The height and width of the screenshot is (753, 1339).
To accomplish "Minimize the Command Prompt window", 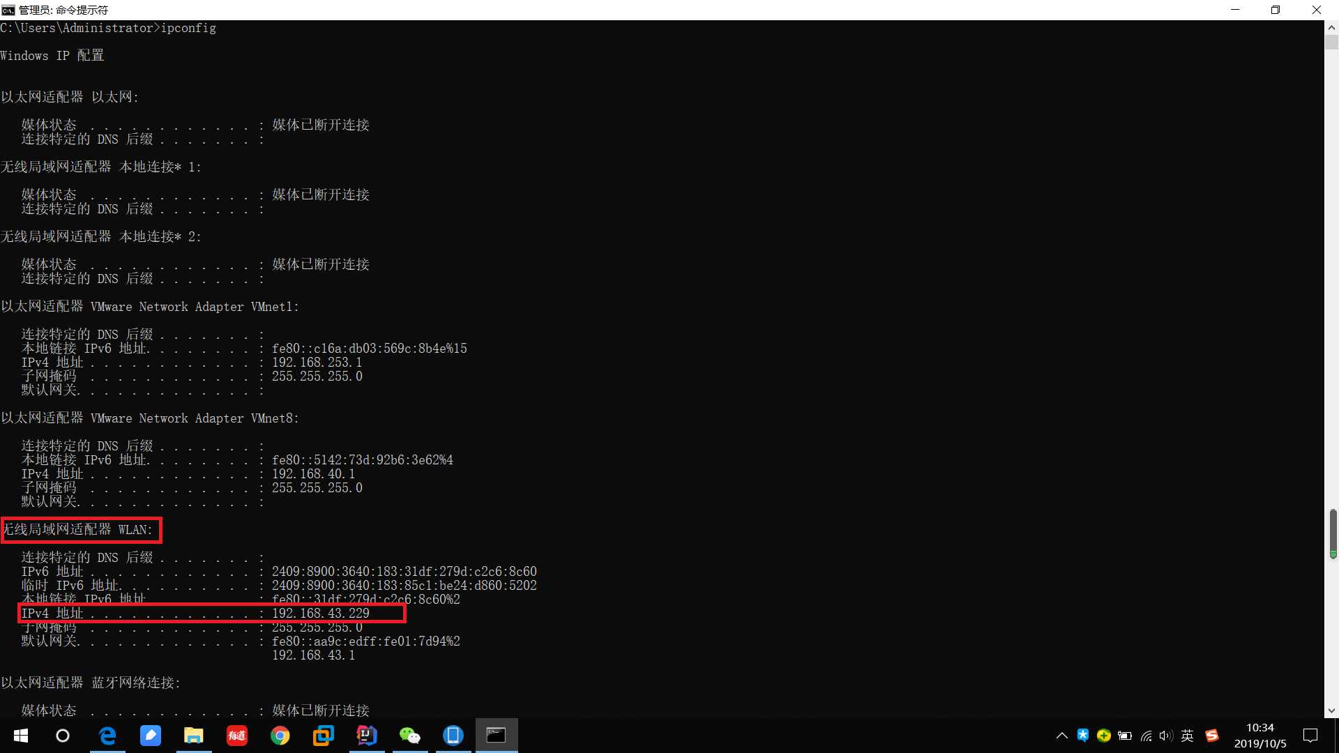I will 1236,10.
